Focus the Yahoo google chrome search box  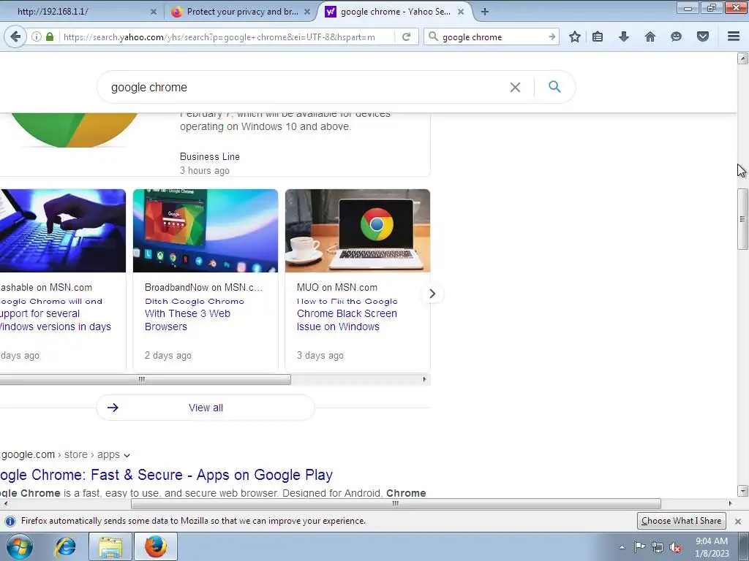[306, 88]
